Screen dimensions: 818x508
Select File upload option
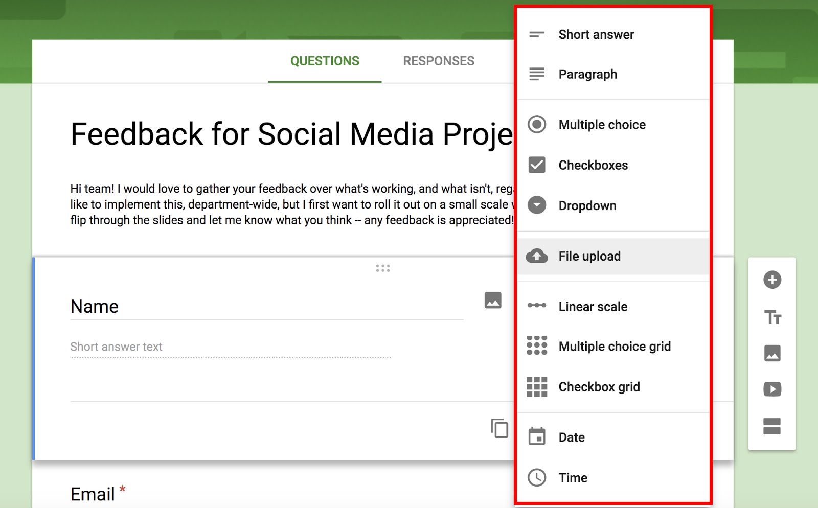click(589, 256)
